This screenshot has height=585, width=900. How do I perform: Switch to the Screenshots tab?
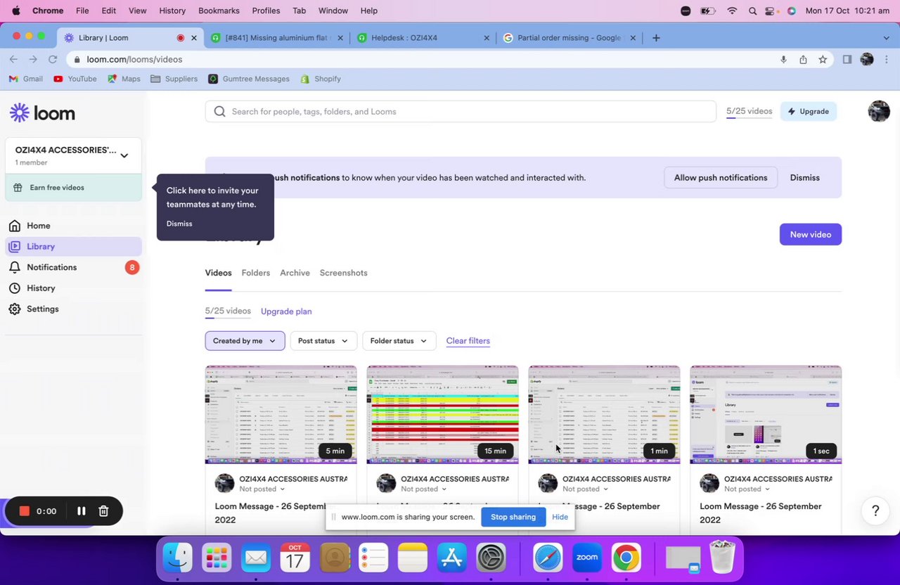point(343,273)
